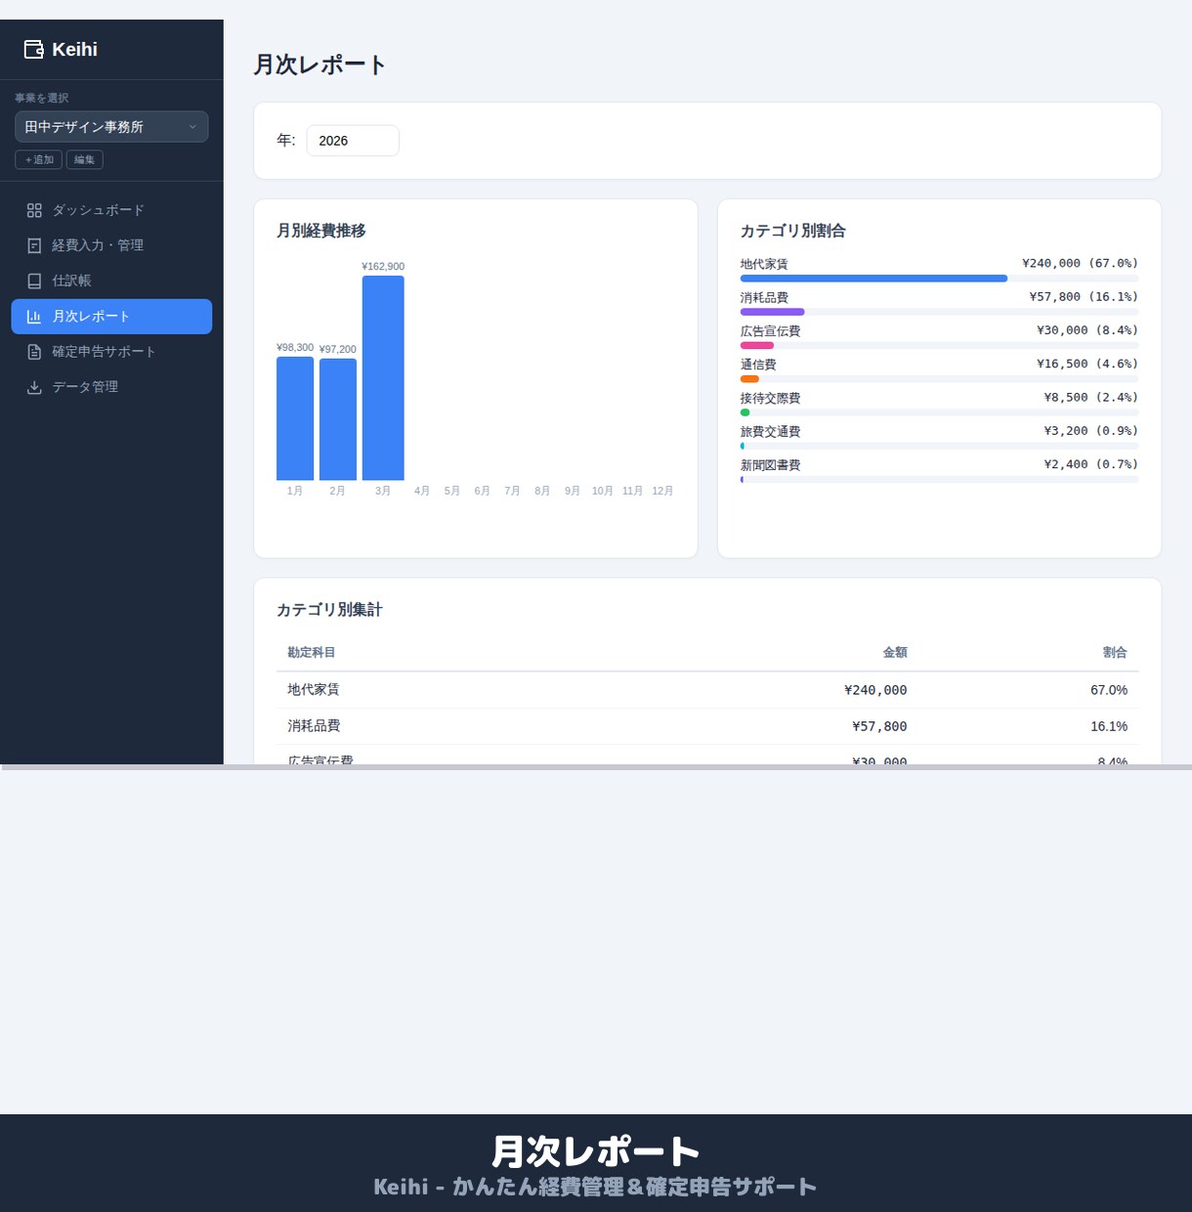Screen dimensions: 1192x1212
Task: Click the データ管理 download icon
Action: 34,387
